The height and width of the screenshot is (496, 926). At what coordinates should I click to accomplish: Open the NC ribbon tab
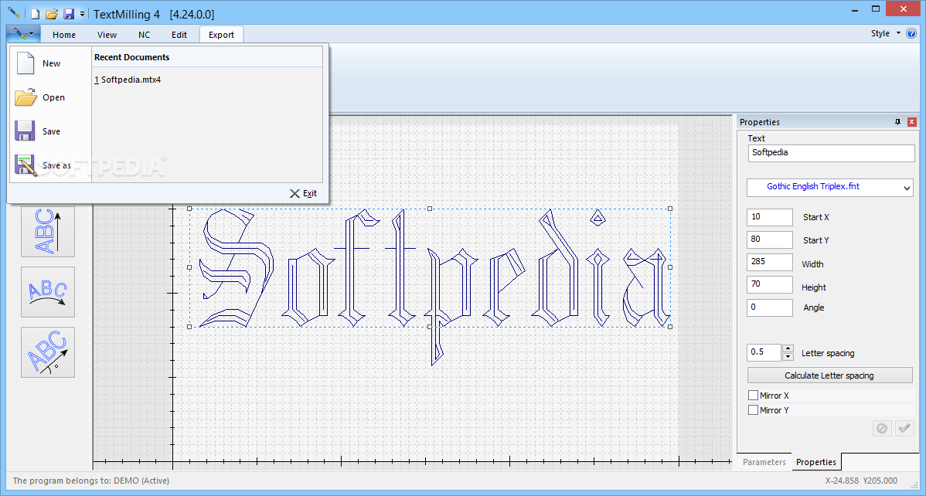144,35
